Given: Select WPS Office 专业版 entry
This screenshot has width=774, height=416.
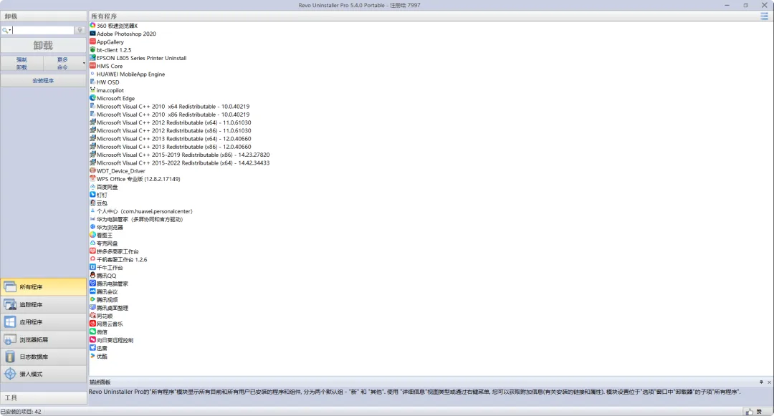Looking at the screenshot, I should 138,179.
